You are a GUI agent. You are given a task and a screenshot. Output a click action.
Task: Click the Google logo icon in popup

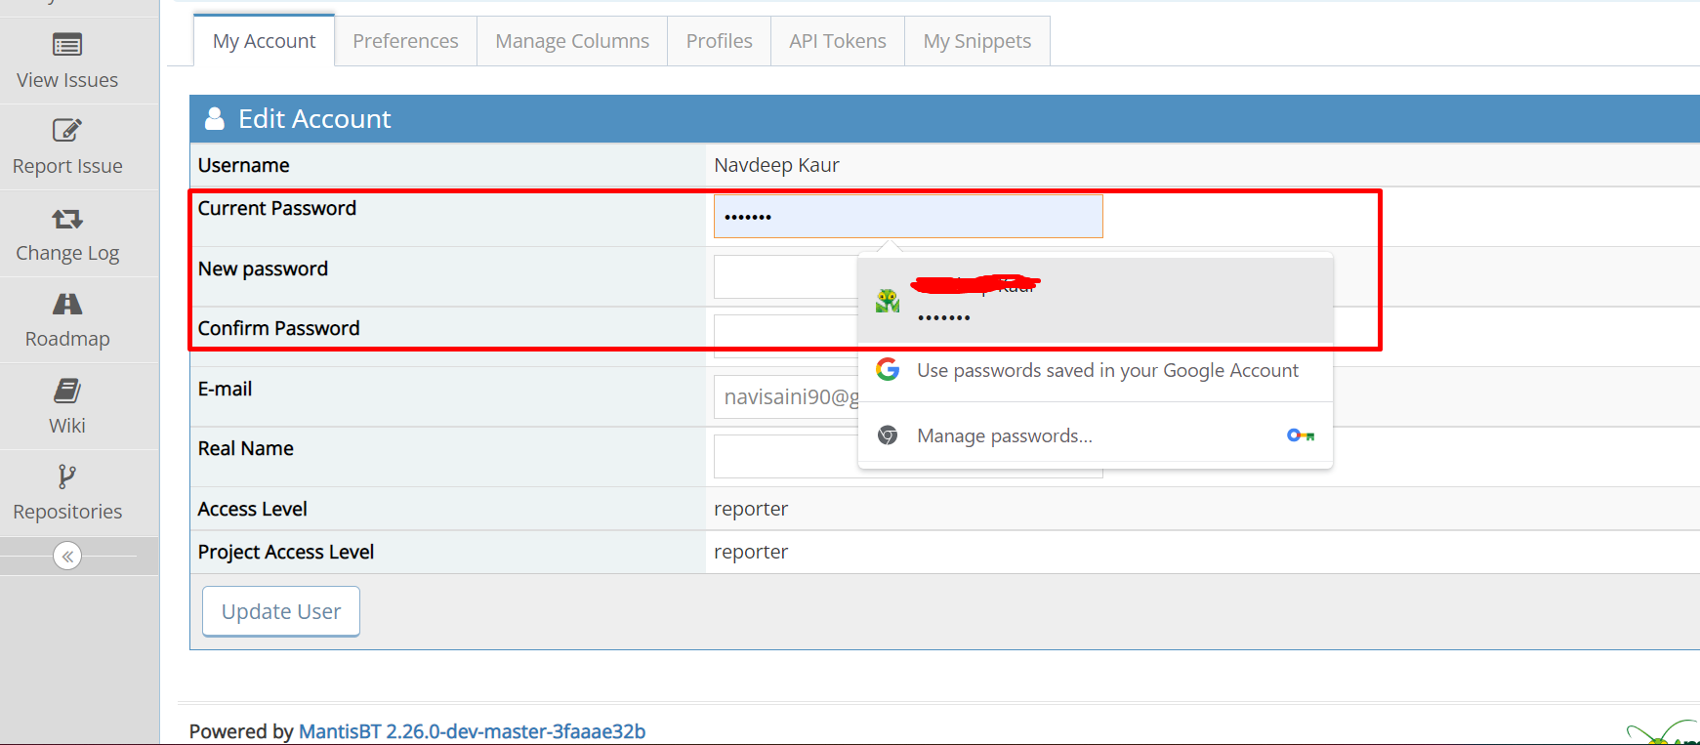click(888, 369)
